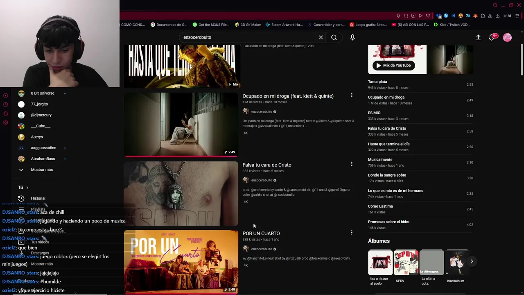The image size is (524, 295).
Task: Click the send to My Flow arrow icon
Action: [420, 16]
